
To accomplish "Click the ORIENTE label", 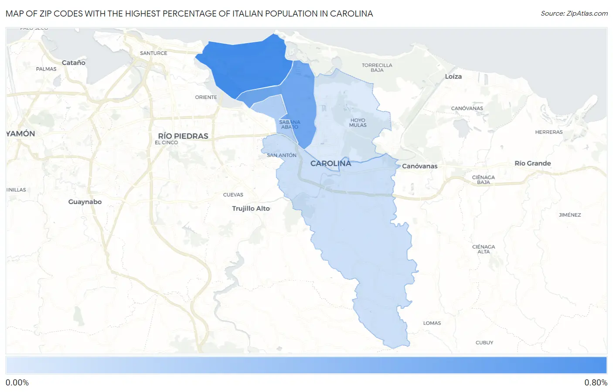I will (206, 97).
